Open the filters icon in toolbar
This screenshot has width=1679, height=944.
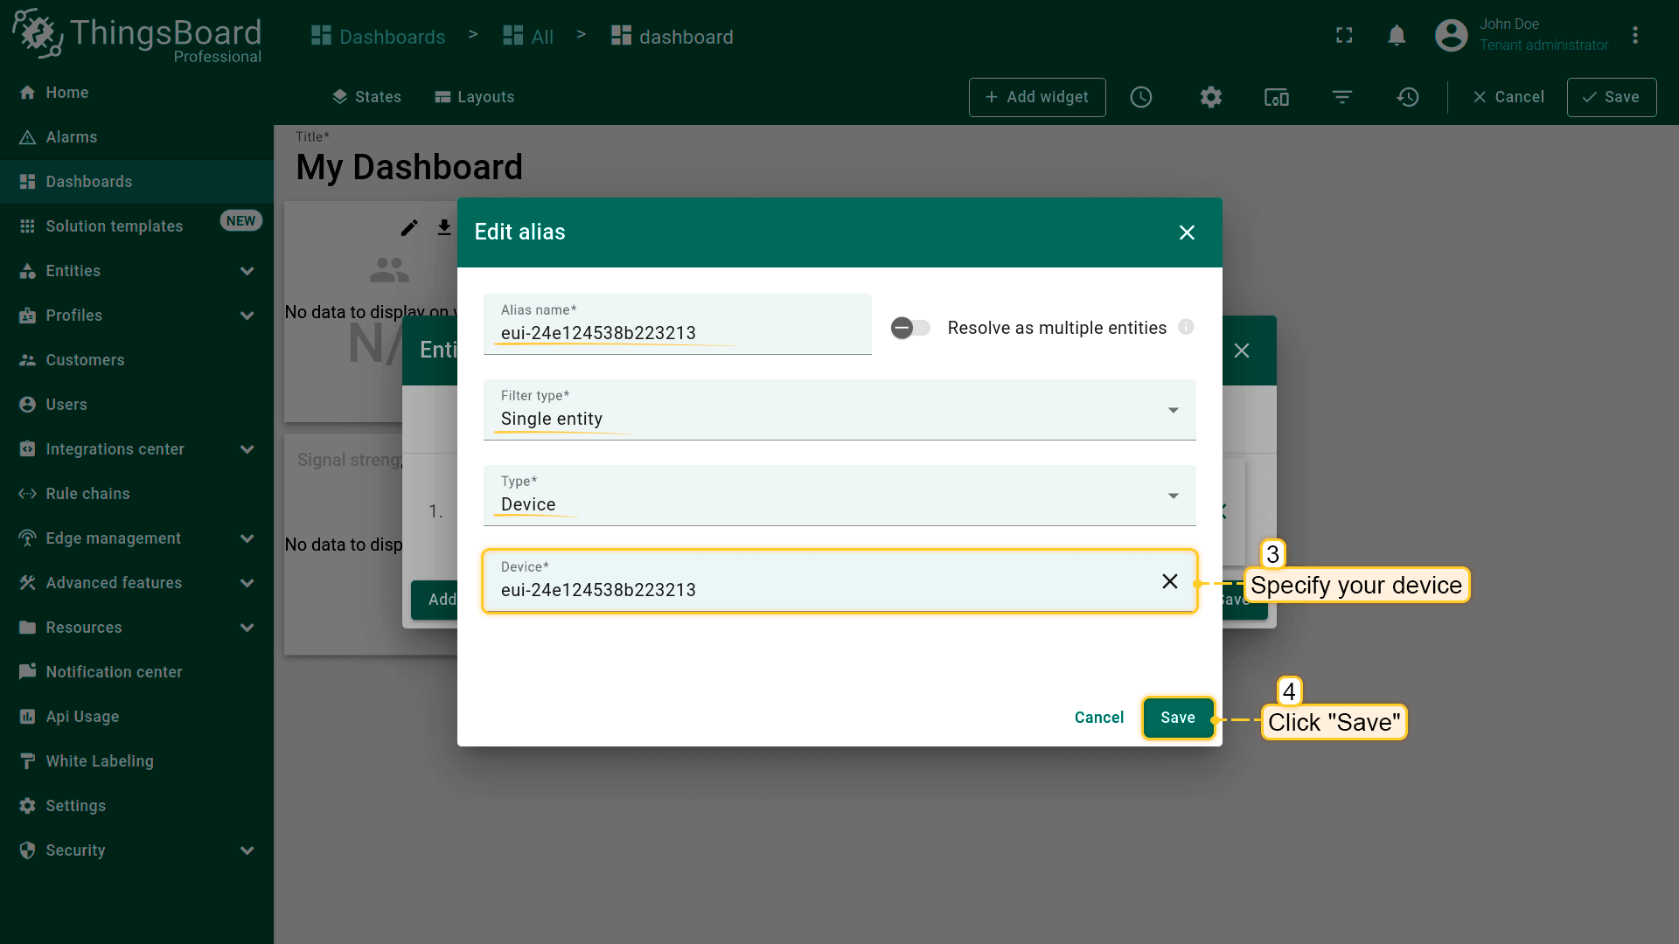pyautogui.click(x=1342, y=97)
